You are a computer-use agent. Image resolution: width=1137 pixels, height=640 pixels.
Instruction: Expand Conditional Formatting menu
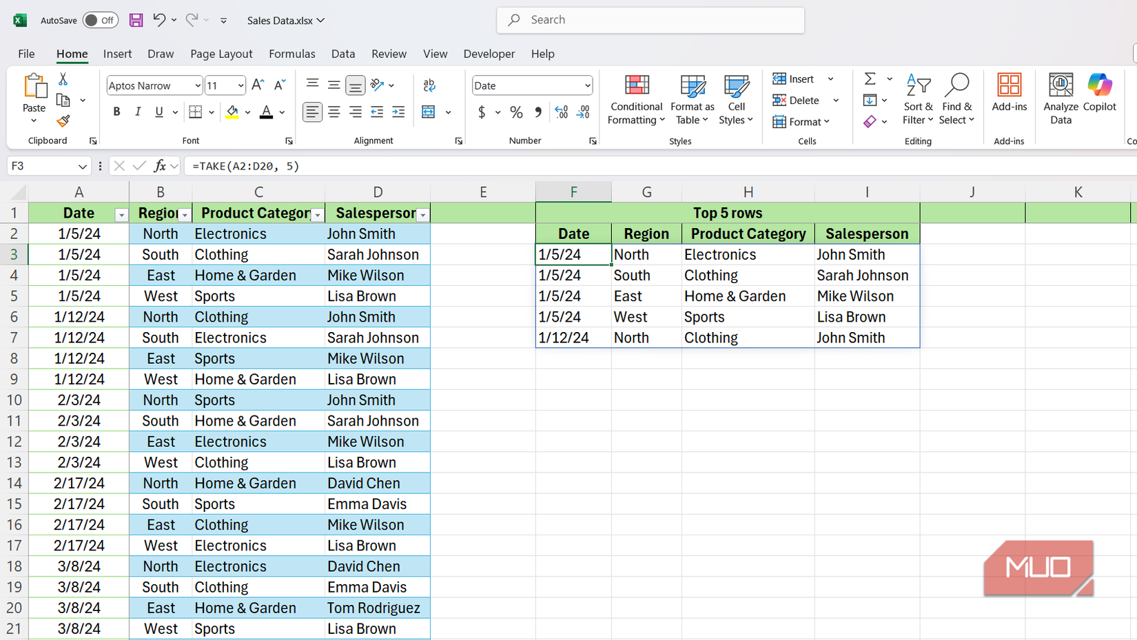coord(636,100)
